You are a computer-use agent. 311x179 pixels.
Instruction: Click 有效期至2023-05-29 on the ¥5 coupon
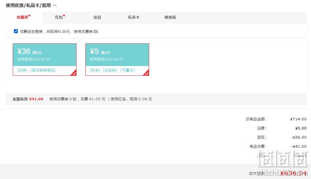tap(106, 59)
